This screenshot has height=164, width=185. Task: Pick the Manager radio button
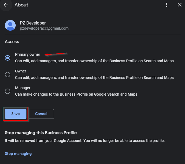tap(8, 91)
